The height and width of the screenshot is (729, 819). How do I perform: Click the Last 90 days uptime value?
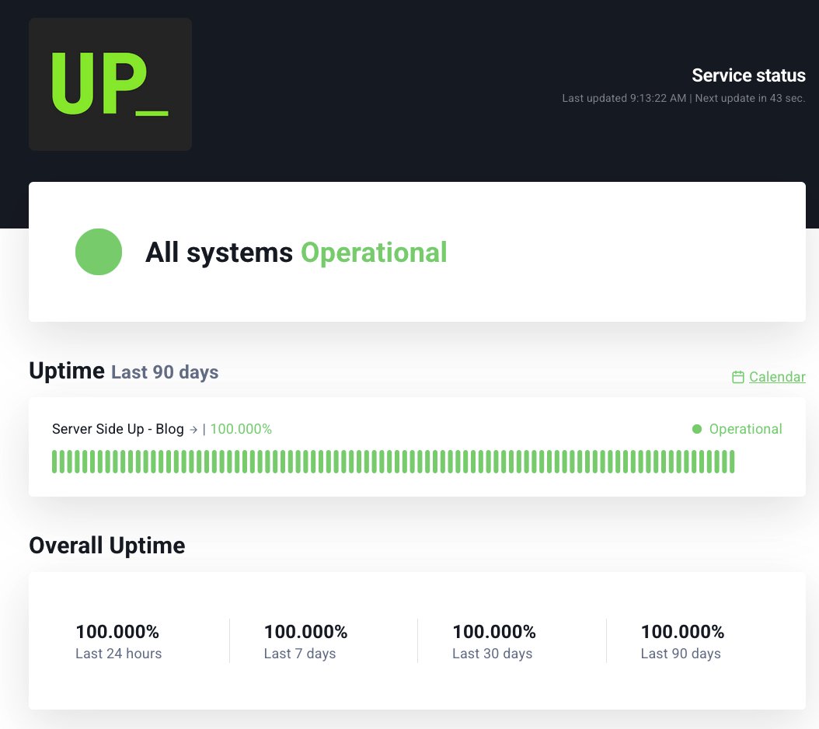[683, 632]
